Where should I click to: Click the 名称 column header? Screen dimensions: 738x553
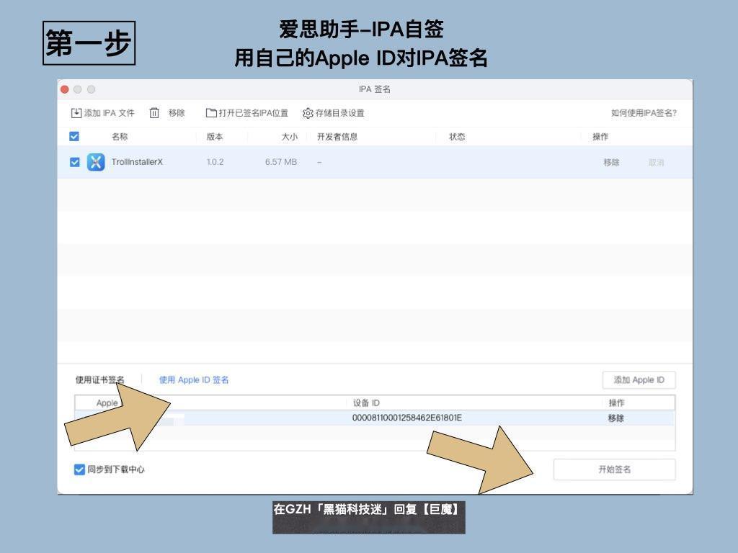120,136
